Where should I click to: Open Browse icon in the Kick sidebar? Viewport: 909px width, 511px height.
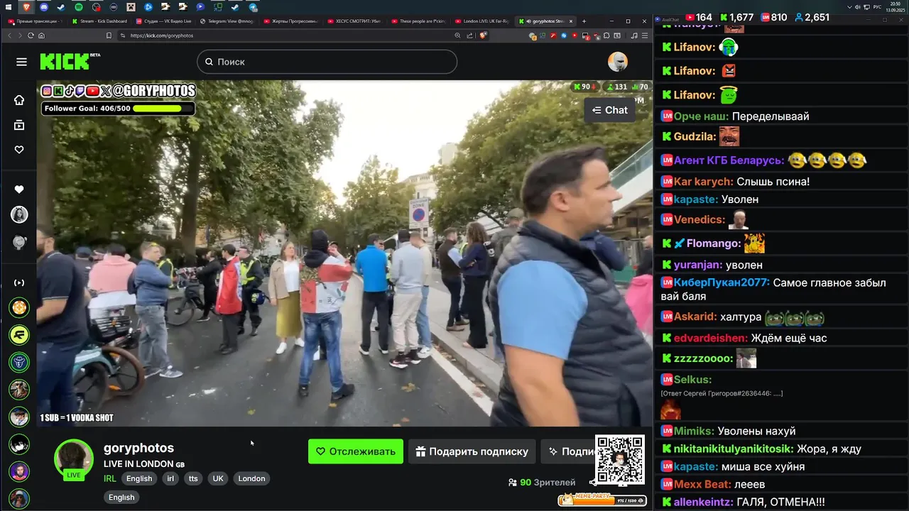19,125
